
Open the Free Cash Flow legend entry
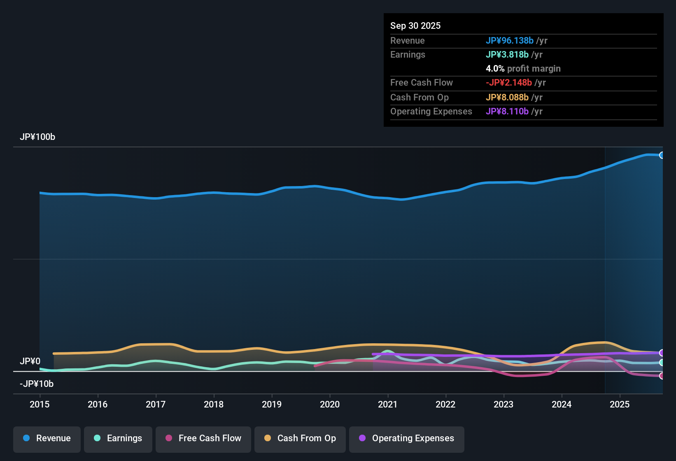[x=203, y=439]
